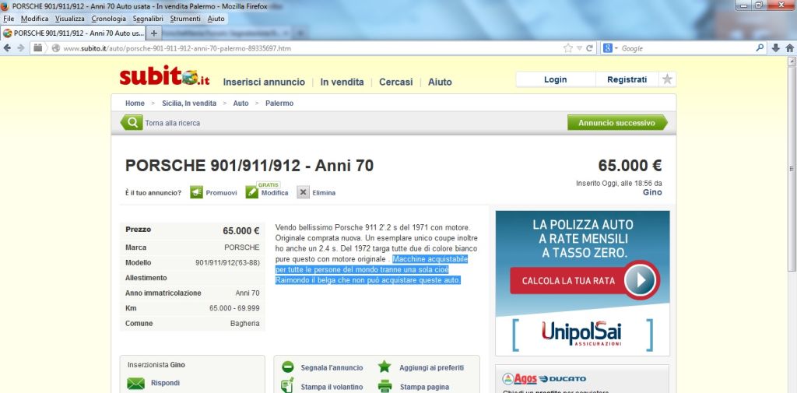Click the scrollbar up arrow
The height and width of the screenshot is (393, 797).
[792, 61]
